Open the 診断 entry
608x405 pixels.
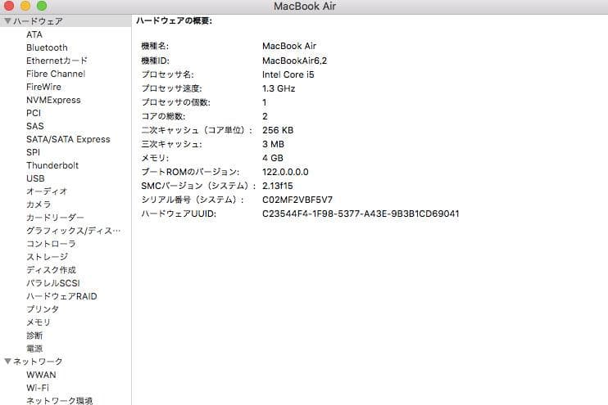point(34,335)
